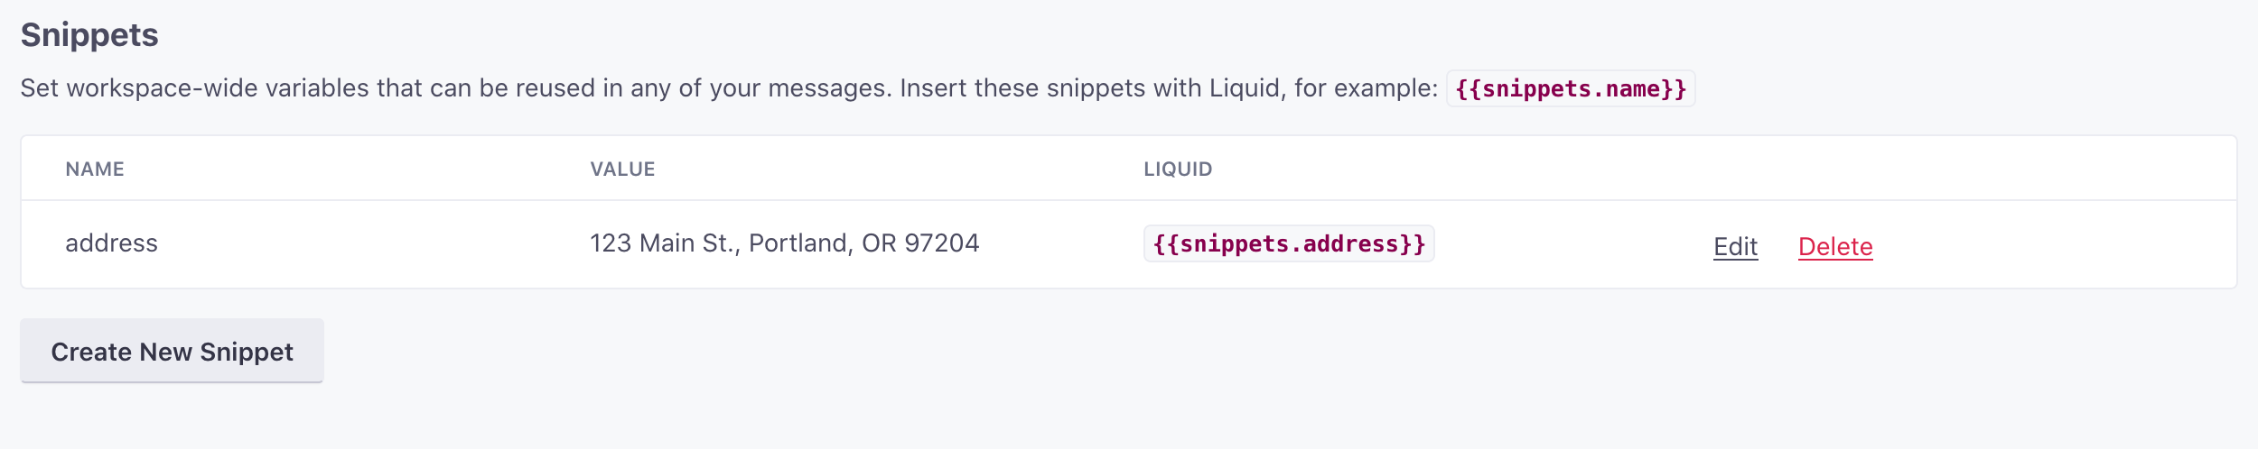
Task: Click the blank header area right of LIQUID
Action: pos(1716,170)
